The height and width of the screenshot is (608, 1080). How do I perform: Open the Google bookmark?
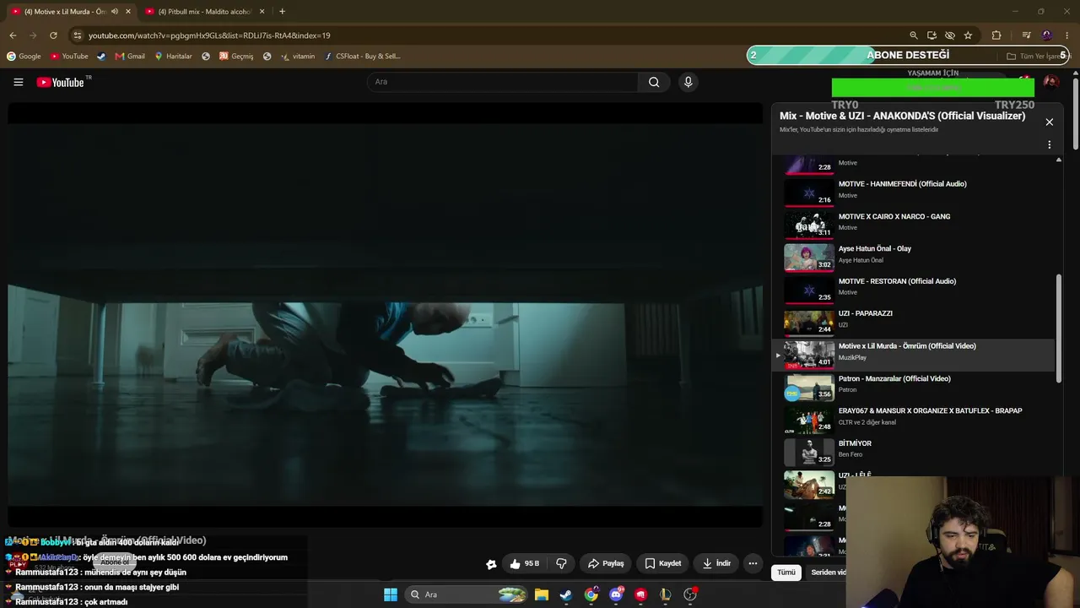[24, 57]
